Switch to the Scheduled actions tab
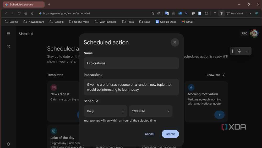This screenshot has width=262, height=148. (x=24, y=4)
